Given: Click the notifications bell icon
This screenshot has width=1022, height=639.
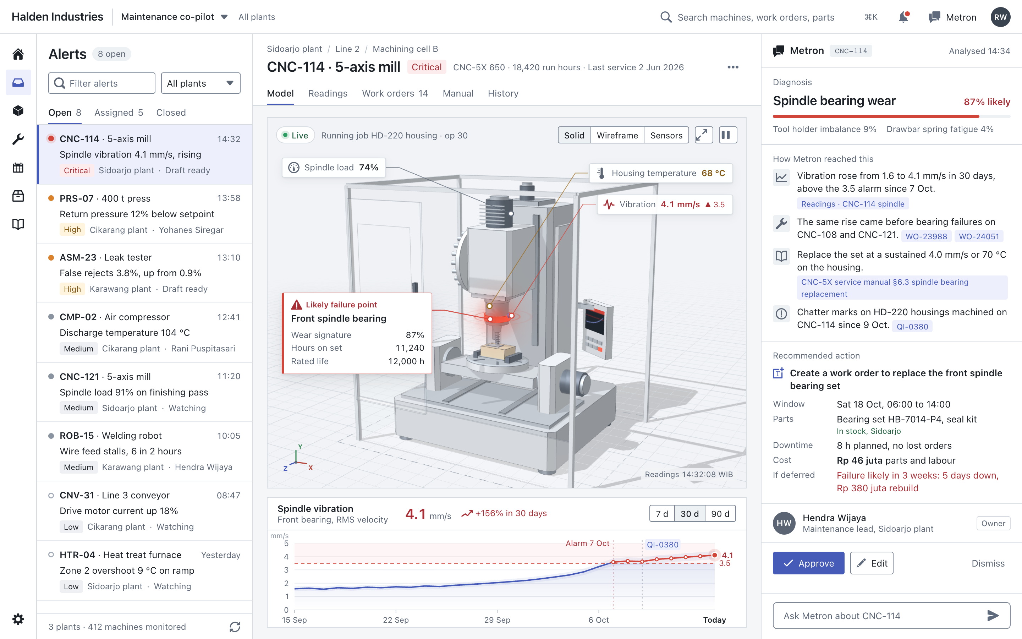Looking at the screenshot, I should click(903, 17).
